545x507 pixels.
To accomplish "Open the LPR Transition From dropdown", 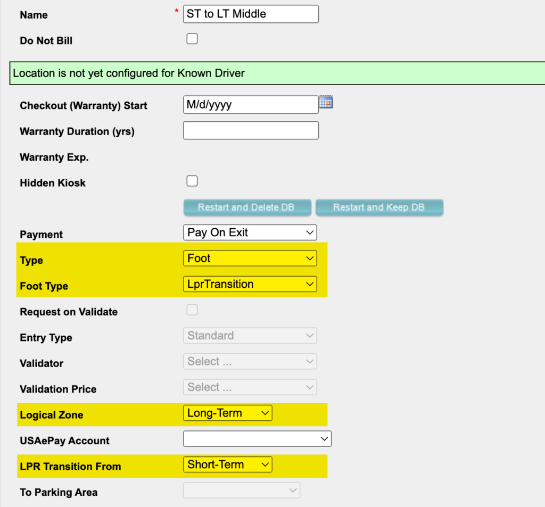I will point(227,465).
